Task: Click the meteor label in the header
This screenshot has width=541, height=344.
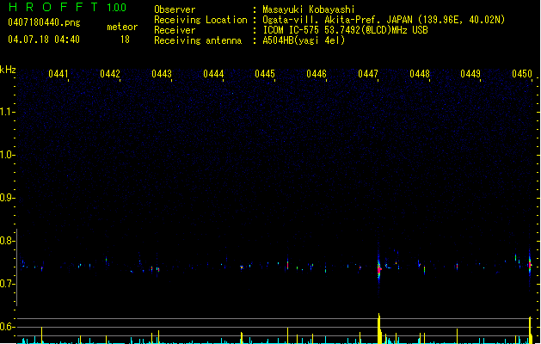Action: coord(122,27)
